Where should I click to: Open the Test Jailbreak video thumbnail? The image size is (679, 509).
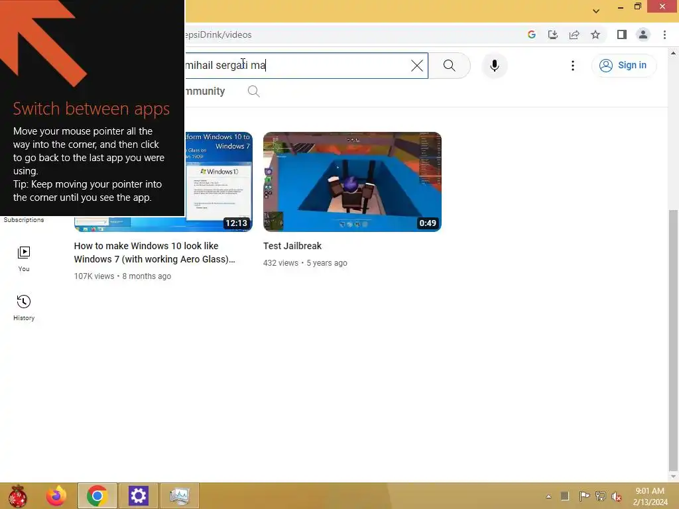click(352, 182)
